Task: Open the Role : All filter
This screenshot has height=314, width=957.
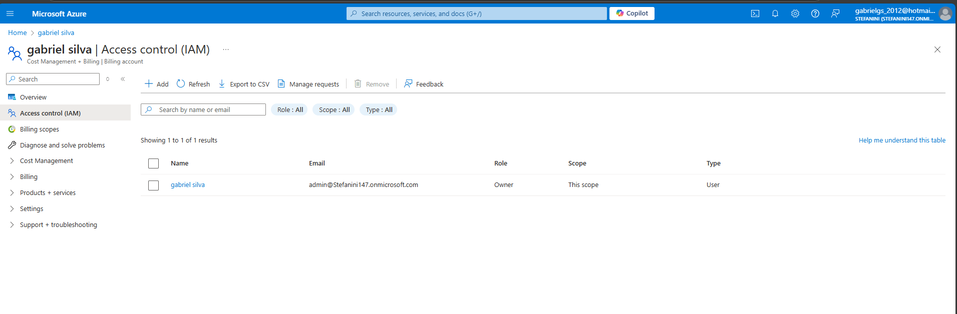Action: pyautogui.click(x=290, y=109)
